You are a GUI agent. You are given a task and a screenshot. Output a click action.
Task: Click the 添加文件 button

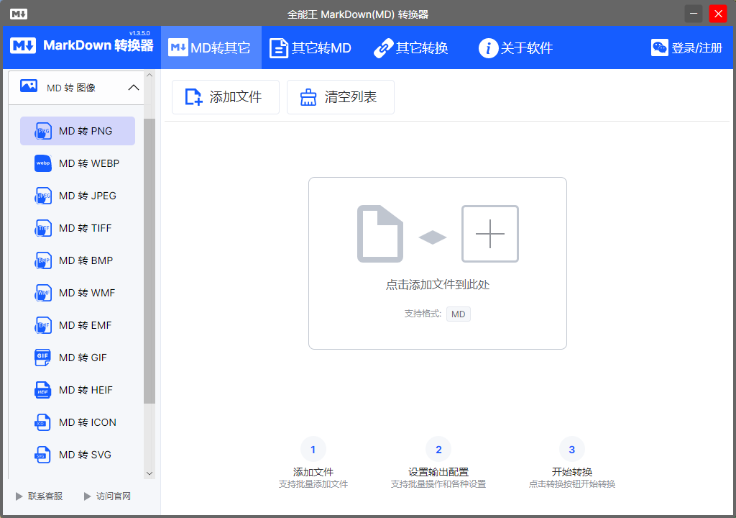pyautogui.click(x=225, y=97)
